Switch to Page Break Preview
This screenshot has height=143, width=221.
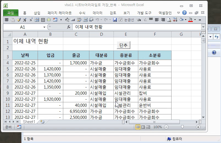point(148,127)
